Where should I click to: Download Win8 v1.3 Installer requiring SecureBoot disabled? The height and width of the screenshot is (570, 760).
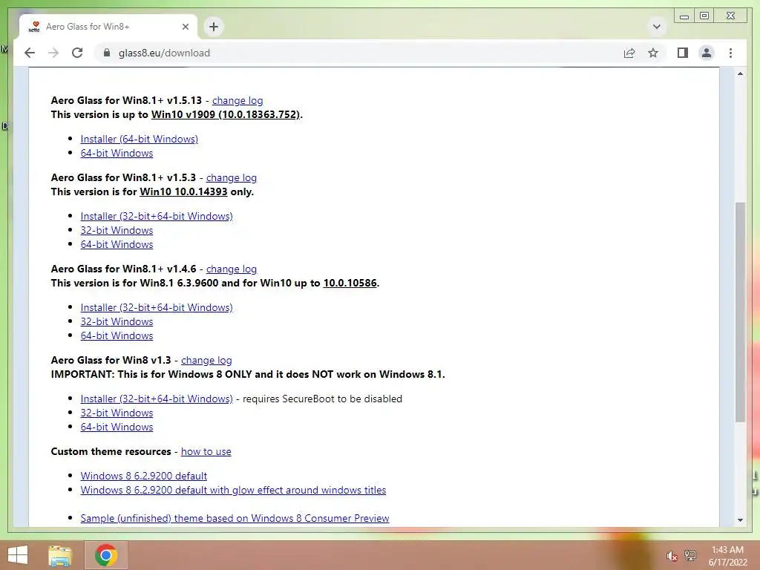[x=157, y=399]
